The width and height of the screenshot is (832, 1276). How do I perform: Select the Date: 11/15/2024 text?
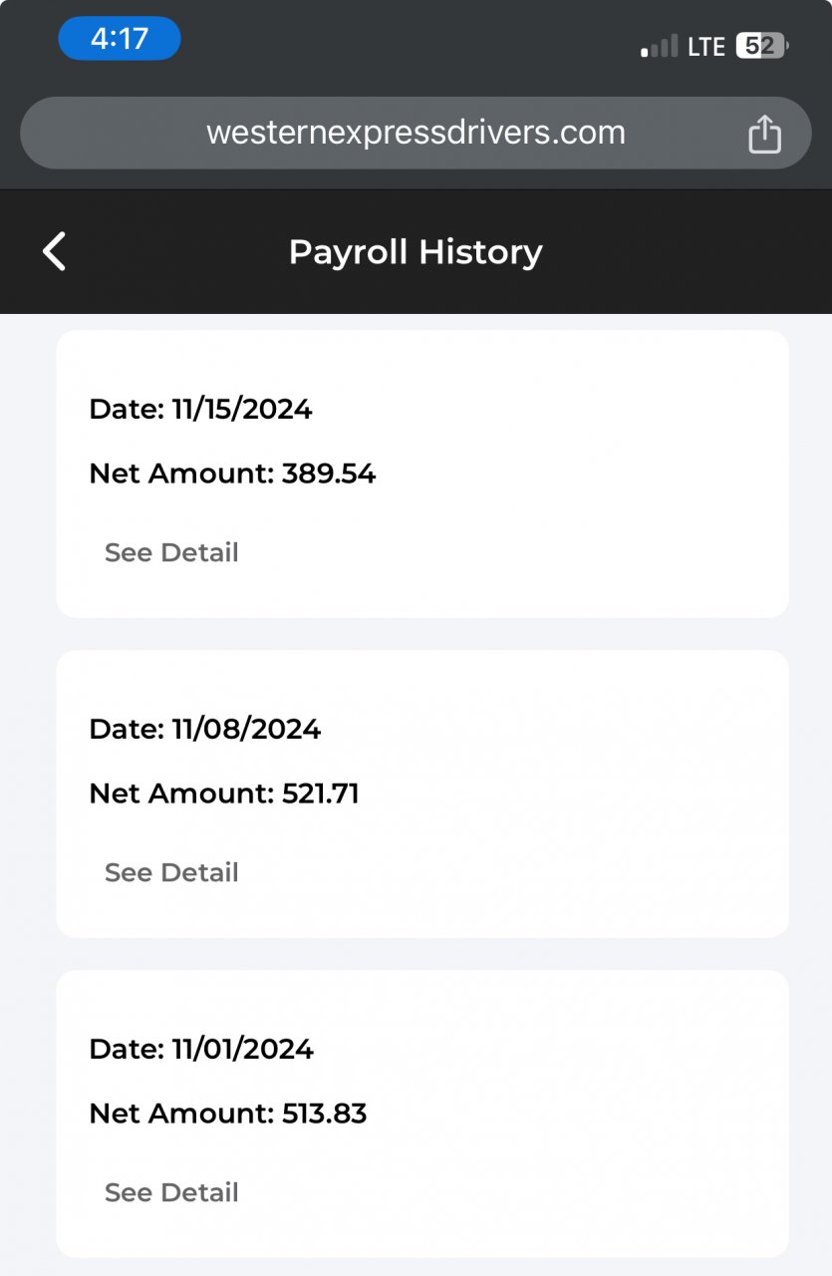[x=200, y=409]
